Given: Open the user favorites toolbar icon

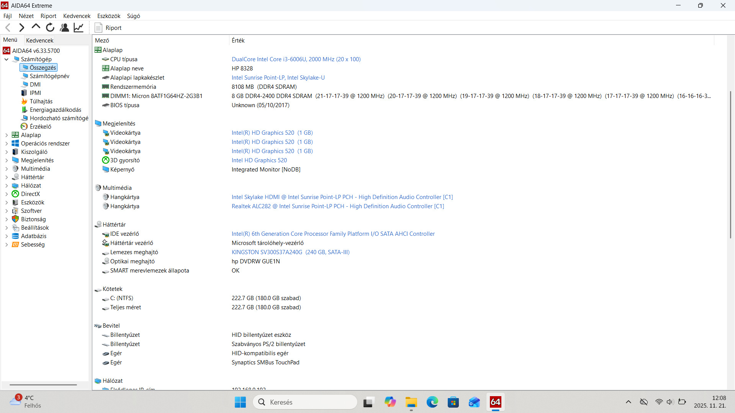Looking at the screenshot, I should click(x=64, y=28).
